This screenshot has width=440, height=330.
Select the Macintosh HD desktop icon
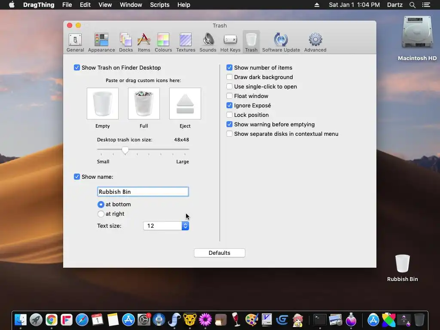coord(417,38)
